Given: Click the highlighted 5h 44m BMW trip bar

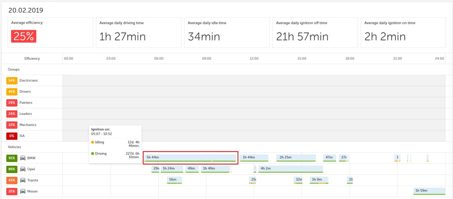Looking at the screenshot, I should click(x=190, y=157).
